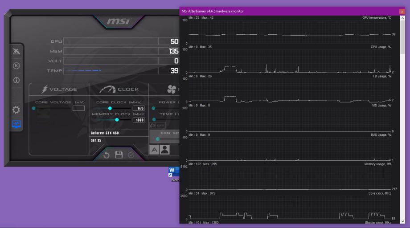Click the FB usage graph label
This screenshot has height=228, width=410.
click(382, 76)
